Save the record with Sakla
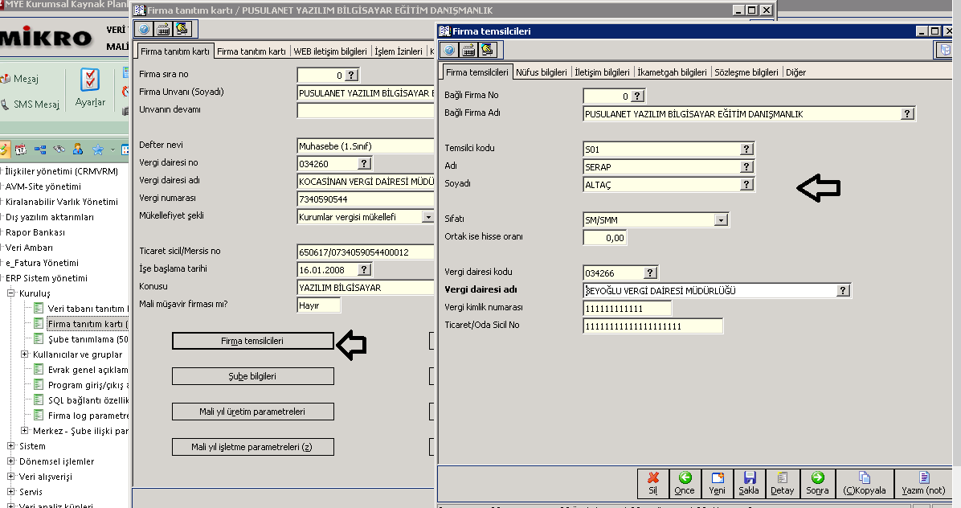Viewport: 961px width, 508px height. tap(749, 484)
